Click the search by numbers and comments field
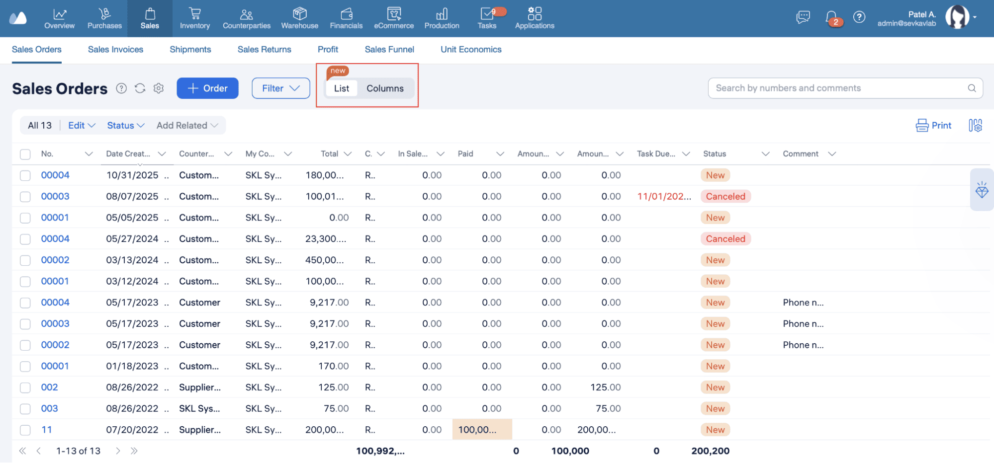The width and height of the screenshot is (994, 463). coord(844,88)
